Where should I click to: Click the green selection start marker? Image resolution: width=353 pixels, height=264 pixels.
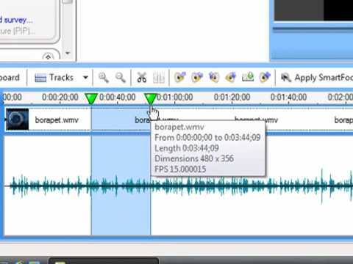91,99
